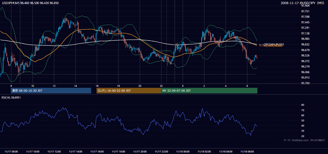Click the RSI scale value 20
Image resolution: width=328 pixels, height=154 pixels.
303,136
